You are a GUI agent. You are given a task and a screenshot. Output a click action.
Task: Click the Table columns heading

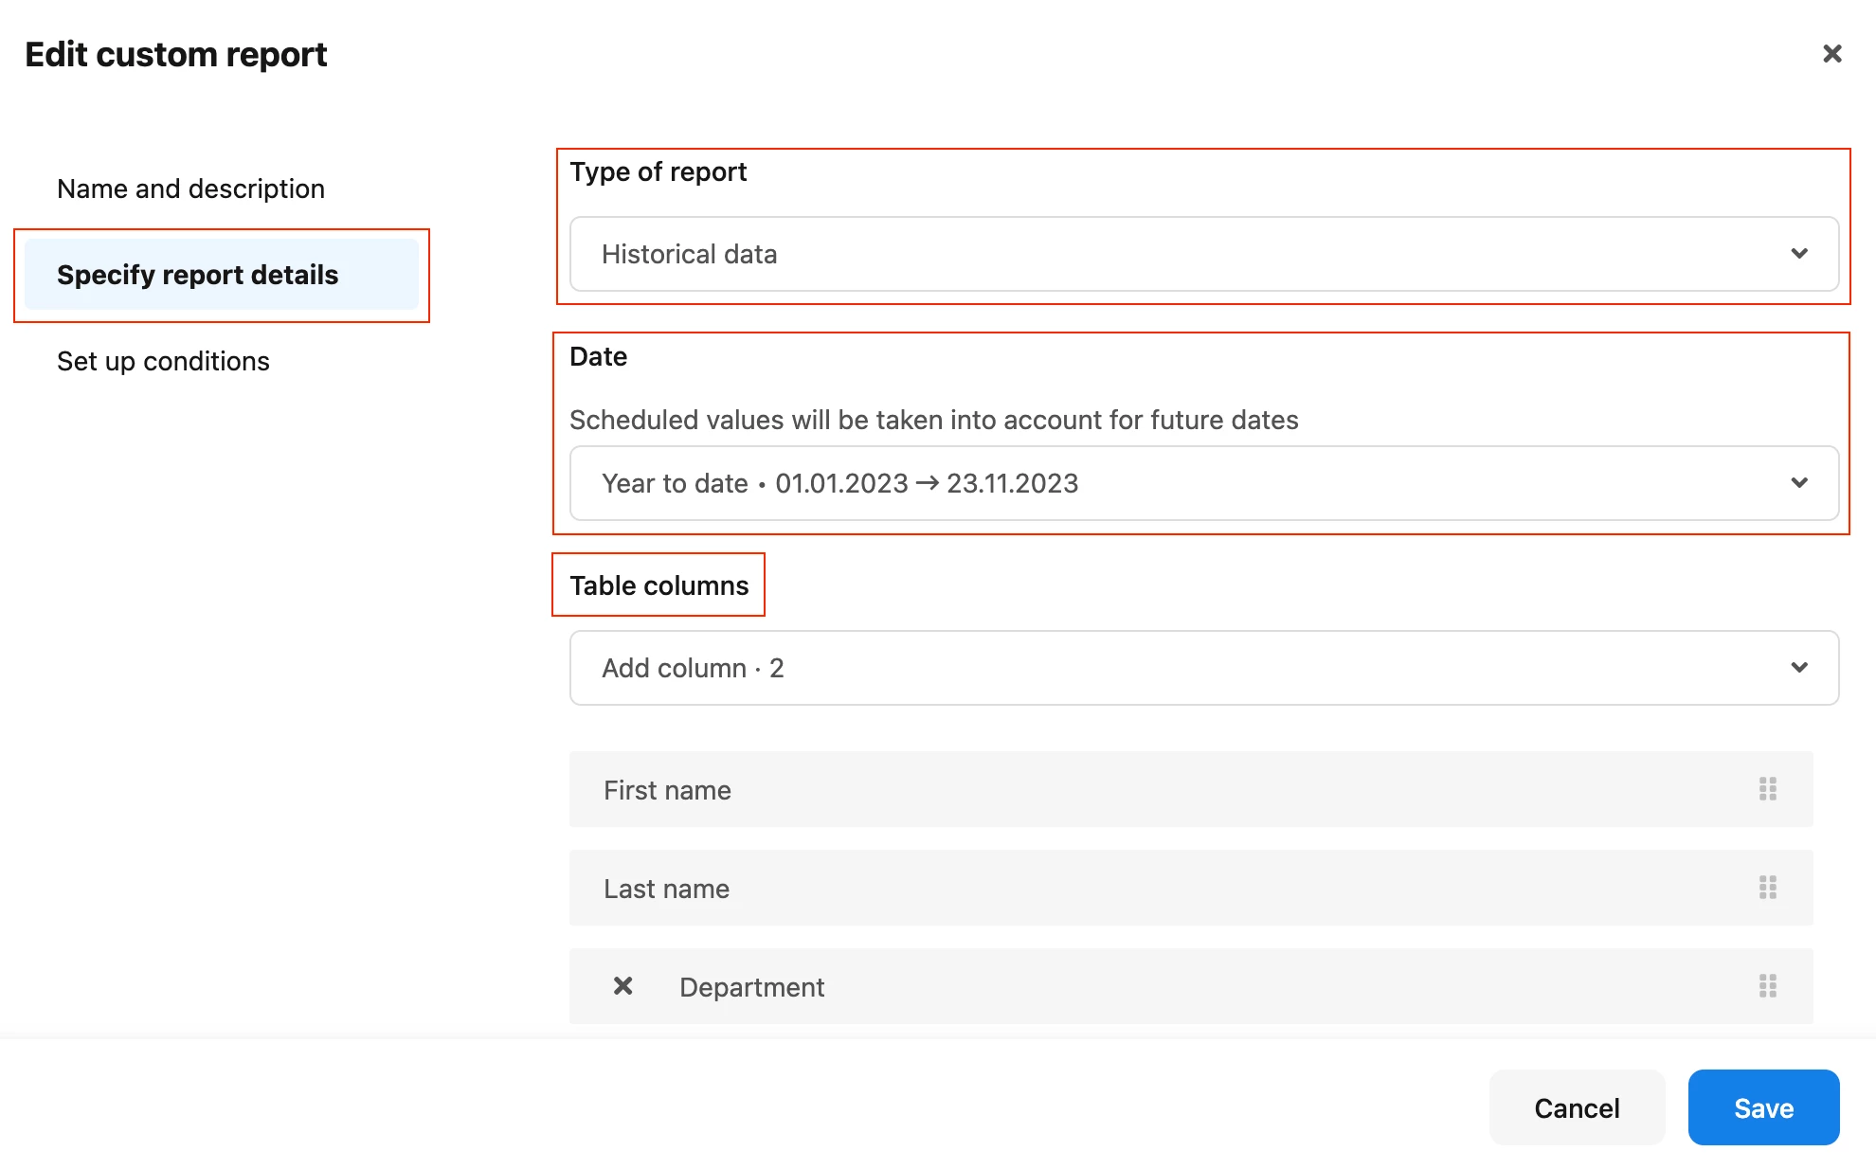click(x=658, y=585)
